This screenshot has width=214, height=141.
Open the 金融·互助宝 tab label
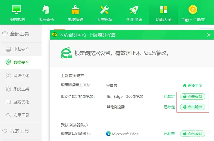click(x=193, y=20)
